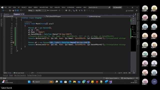Click the lightbulb quick action on line 17
Image resolution: width=160 pixels, height=90 pixels.
click(x=13, y=42)
